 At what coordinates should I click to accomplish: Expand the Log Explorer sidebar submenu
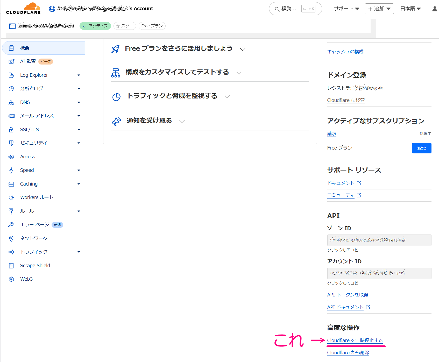[x=79, y=75]
